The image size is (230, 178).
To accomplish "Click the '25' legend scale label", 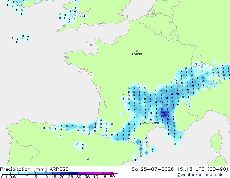I will click(x=70, y=177).
